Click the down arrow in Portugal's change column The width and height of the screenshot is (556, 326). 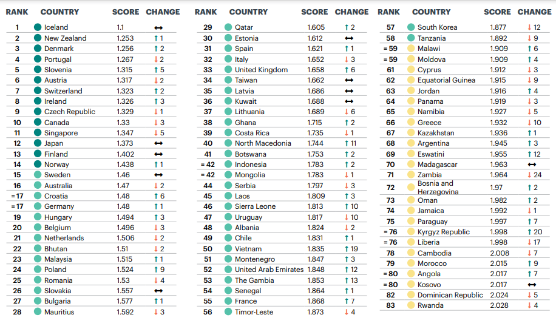pyautogui.click(x=155, y=59)
